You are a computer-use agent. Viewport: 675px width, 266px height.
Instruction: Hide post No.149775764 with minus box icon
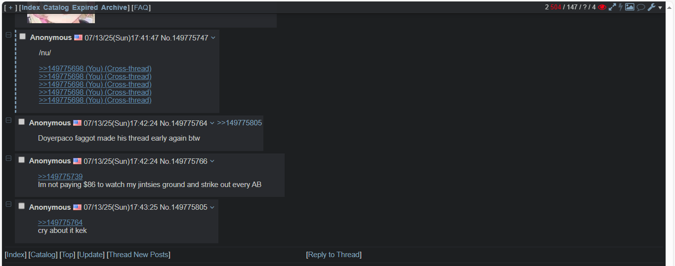click(8, 121)
